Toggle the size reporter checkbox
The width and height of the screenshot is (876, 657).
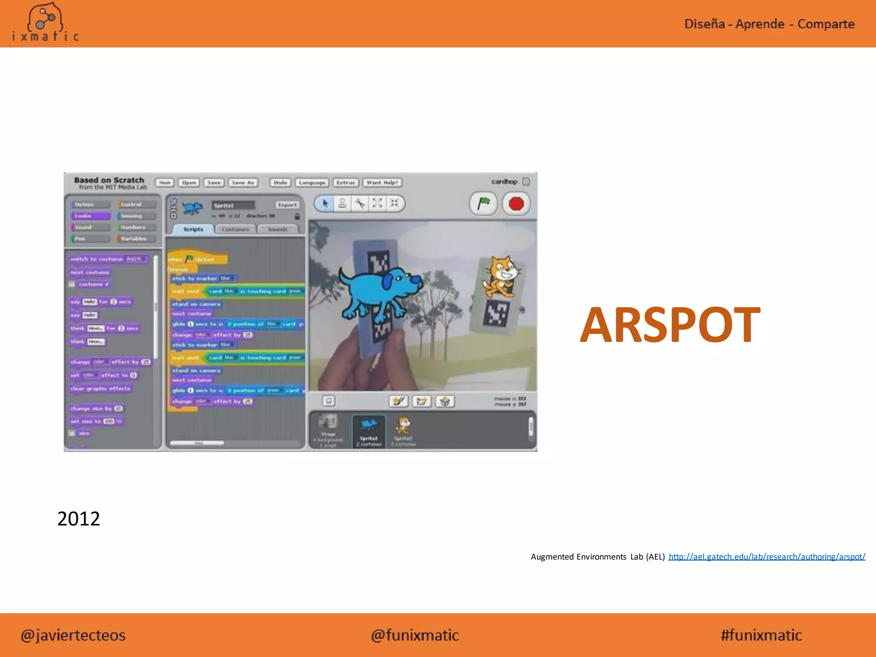(72, 433)
